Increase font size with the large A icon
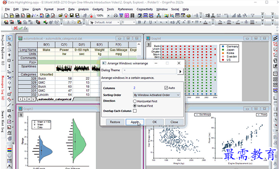The image size is (280, 169). [178, 22]
